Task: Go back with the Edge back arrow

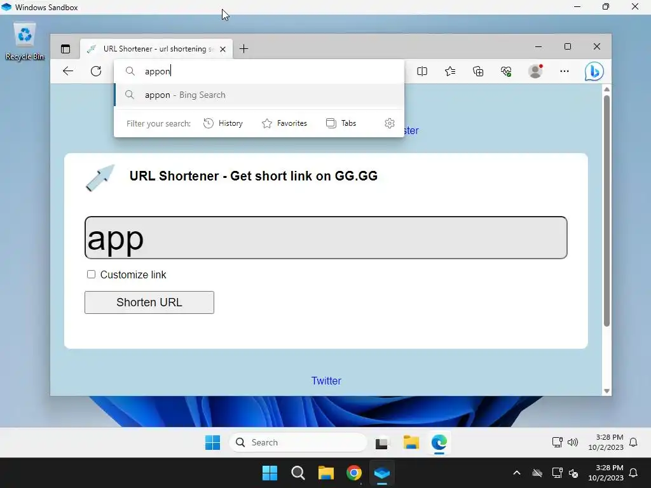Action: (67, 71)
